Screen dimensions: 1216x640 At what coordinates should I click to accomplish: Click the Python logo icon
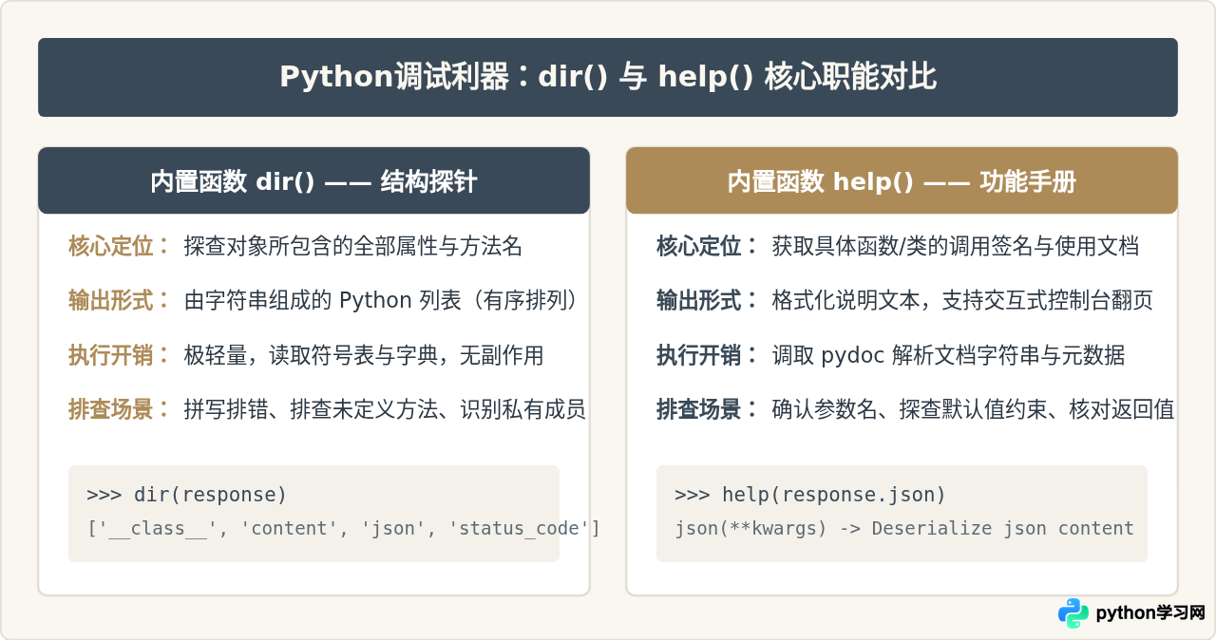click(1073, 613)
